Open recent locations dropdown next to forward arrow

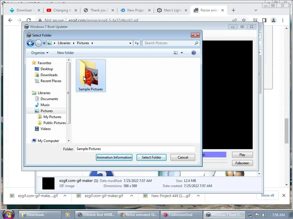click(44, 43)
